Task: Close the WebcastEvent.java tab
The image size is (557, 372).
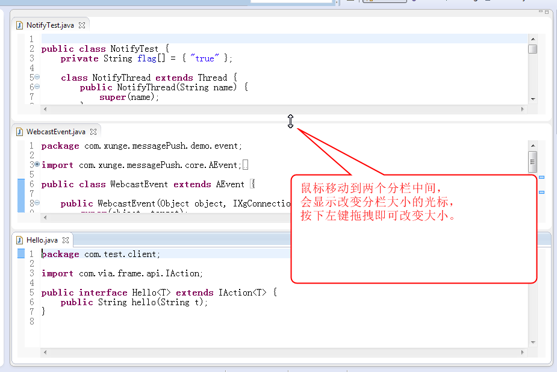Action: point(93,132)
